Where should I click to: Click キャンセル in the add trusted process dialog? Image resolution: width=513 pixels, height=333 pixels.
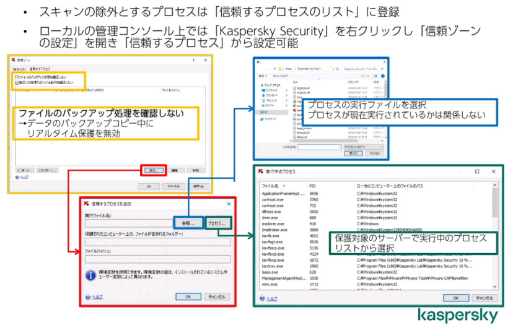(217, 296)
